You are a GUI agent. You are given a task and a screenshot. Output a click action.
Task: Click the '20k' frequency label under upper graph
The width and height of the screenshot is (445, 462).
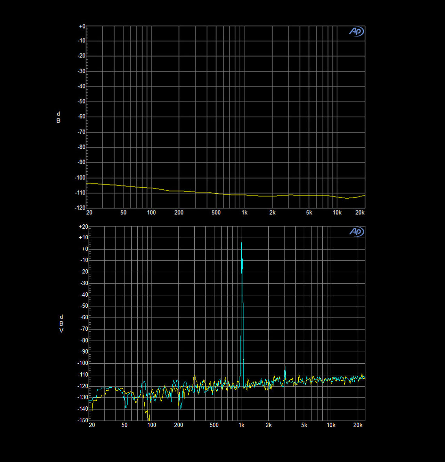pyautogui.click(x=360, y=212)
